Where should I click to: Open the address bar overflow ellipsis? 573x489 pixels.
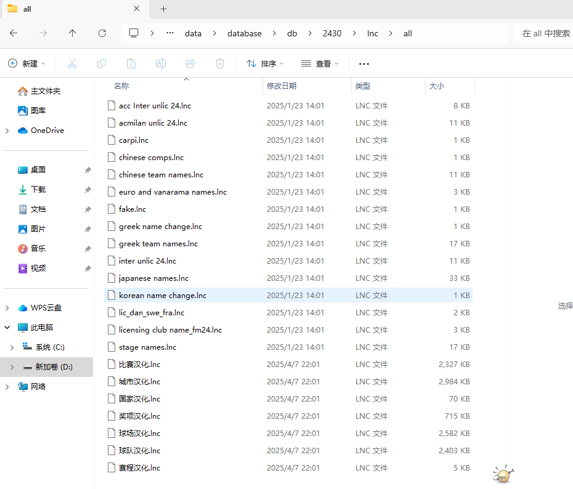click(170, 33)
